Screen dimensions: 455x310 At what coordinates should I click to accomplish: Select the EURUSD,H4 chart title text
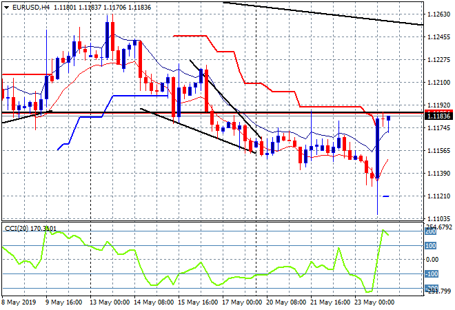[31, 8]
